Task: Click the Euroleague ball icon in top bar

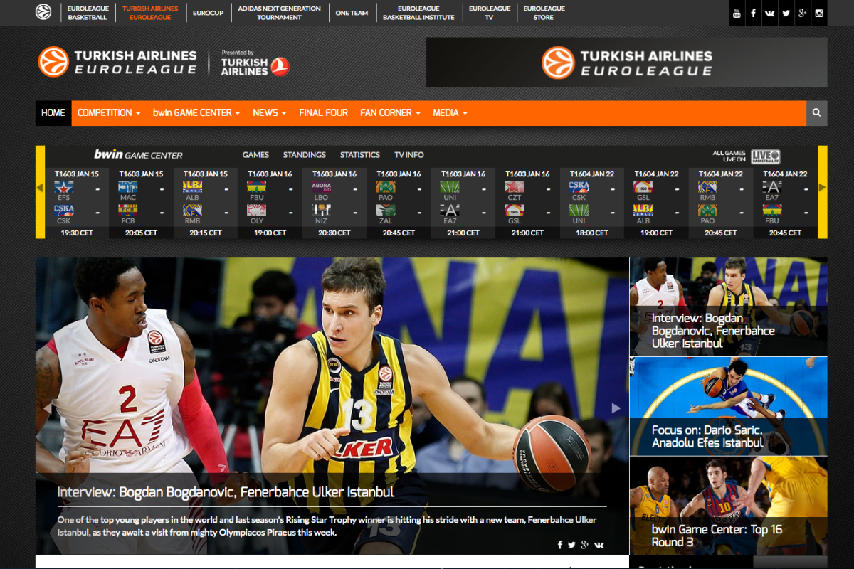Action: click(43, 12)
